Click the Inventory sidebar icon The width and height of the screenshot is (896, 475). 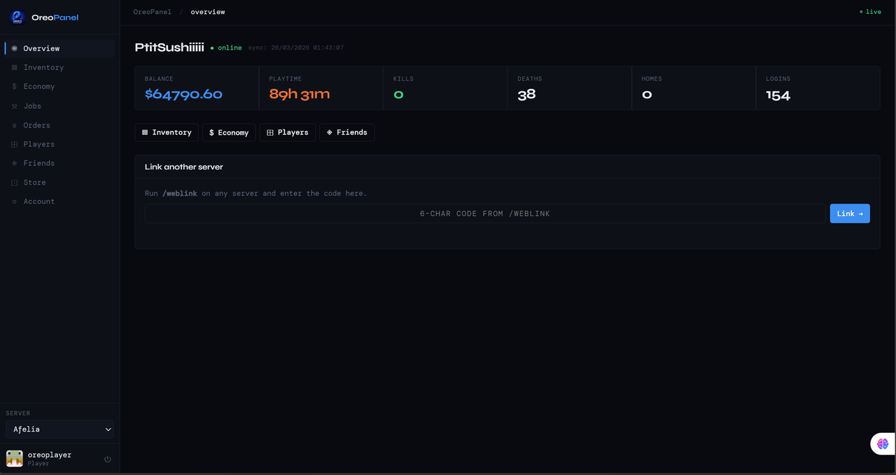click(14, 67)
